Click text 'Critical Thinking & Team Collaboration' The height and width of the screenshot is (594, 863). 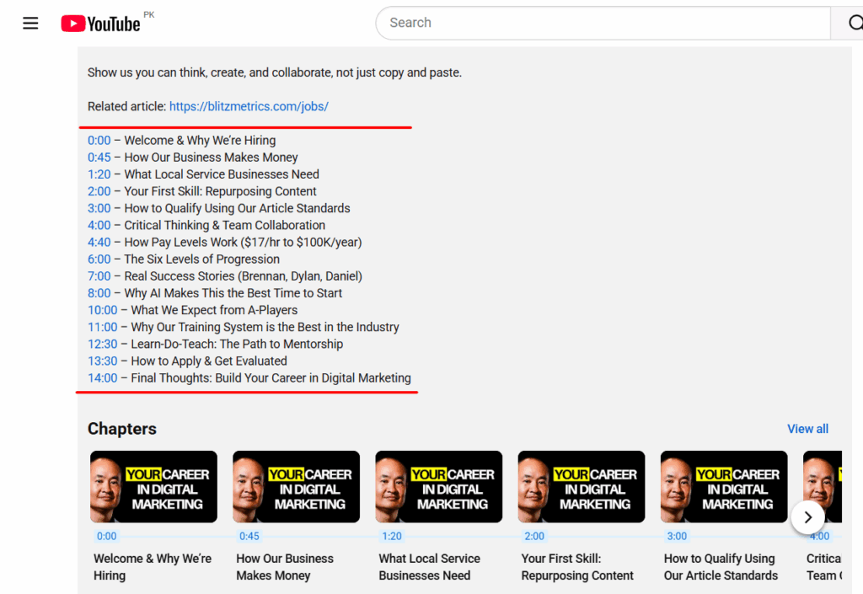click(224, 226)
